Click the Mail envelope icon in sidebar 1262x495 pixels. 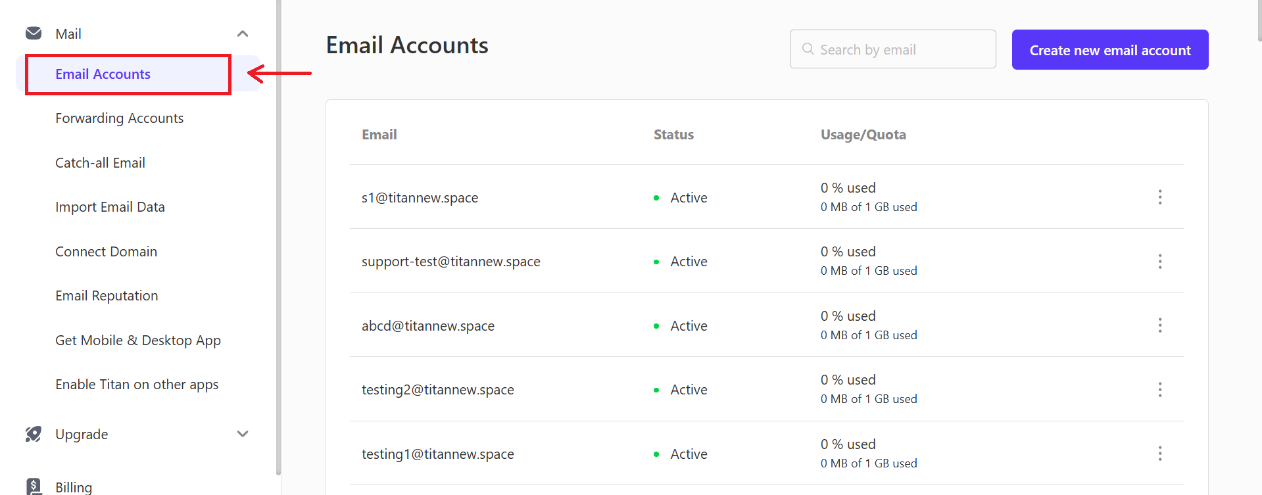tap(34, 34)
